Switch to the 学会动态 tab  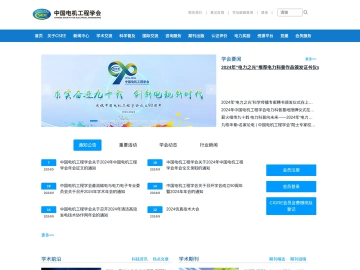(x=168, y=145)
